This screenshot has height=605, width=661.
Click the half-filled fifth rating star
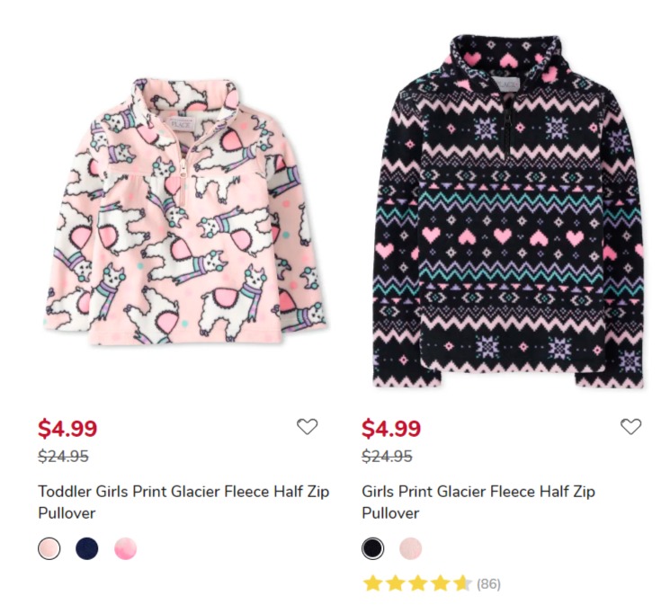[x=462, y=583]
